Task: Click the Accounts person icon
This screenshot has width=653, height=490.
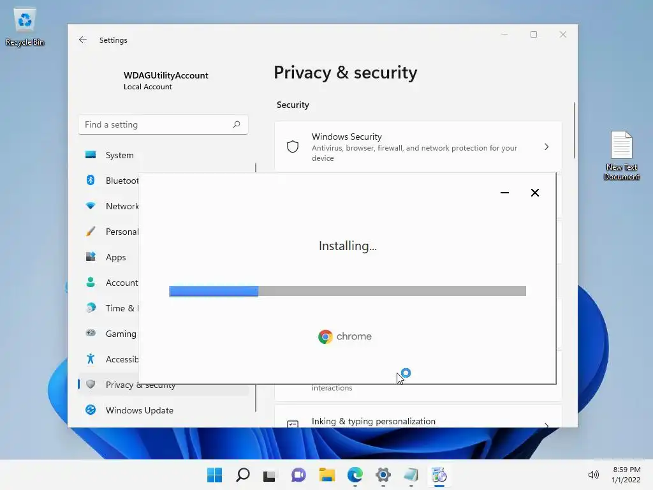Action: 91,282
